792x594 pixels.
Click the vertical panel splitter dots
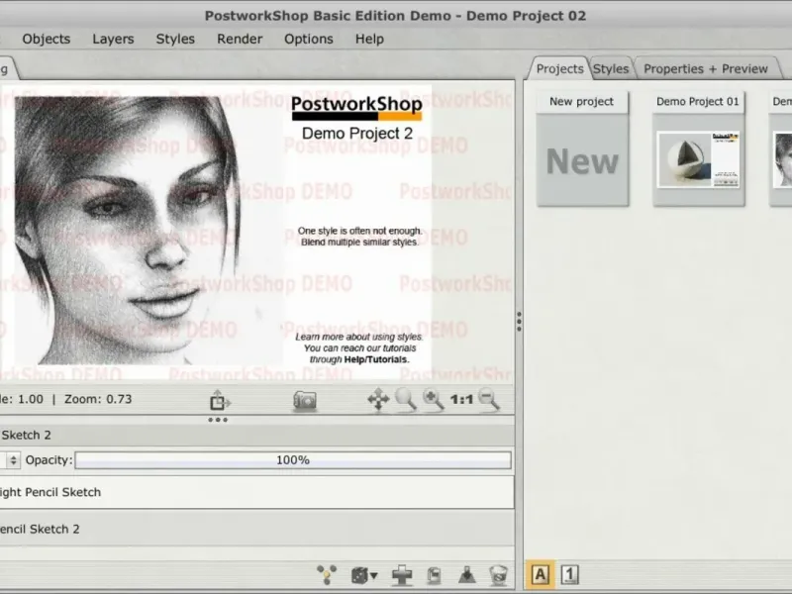(519, 322)
